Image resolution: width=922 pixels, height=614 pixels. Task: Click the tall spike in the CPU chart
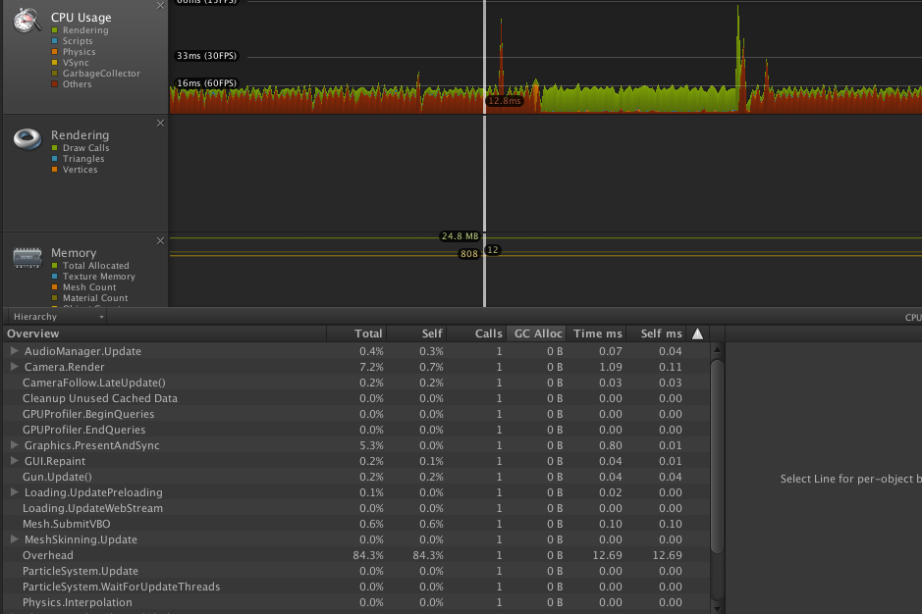click(x=738, y=59)
